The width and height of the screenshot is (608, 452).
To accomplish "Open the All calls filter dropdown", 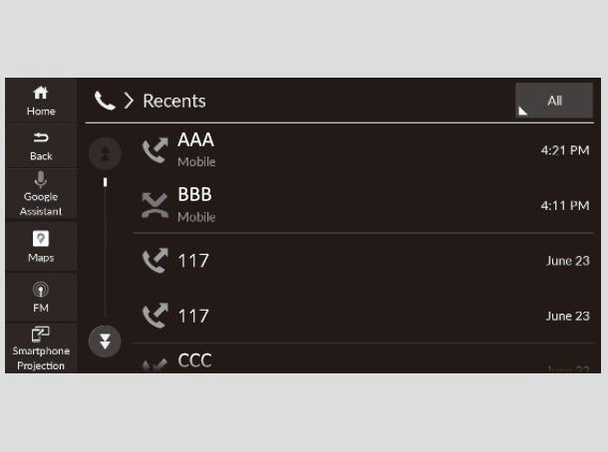I will pyautogui.click(x=553, y=101).
